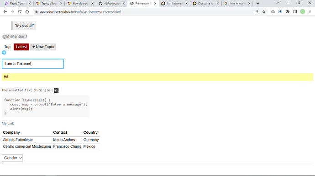Minimize the browser window
The height and width of the screenshot is (176, 315).
(289, 3)
